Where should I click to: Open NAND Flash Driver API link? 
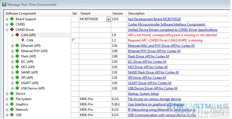[x=153, y=72]
